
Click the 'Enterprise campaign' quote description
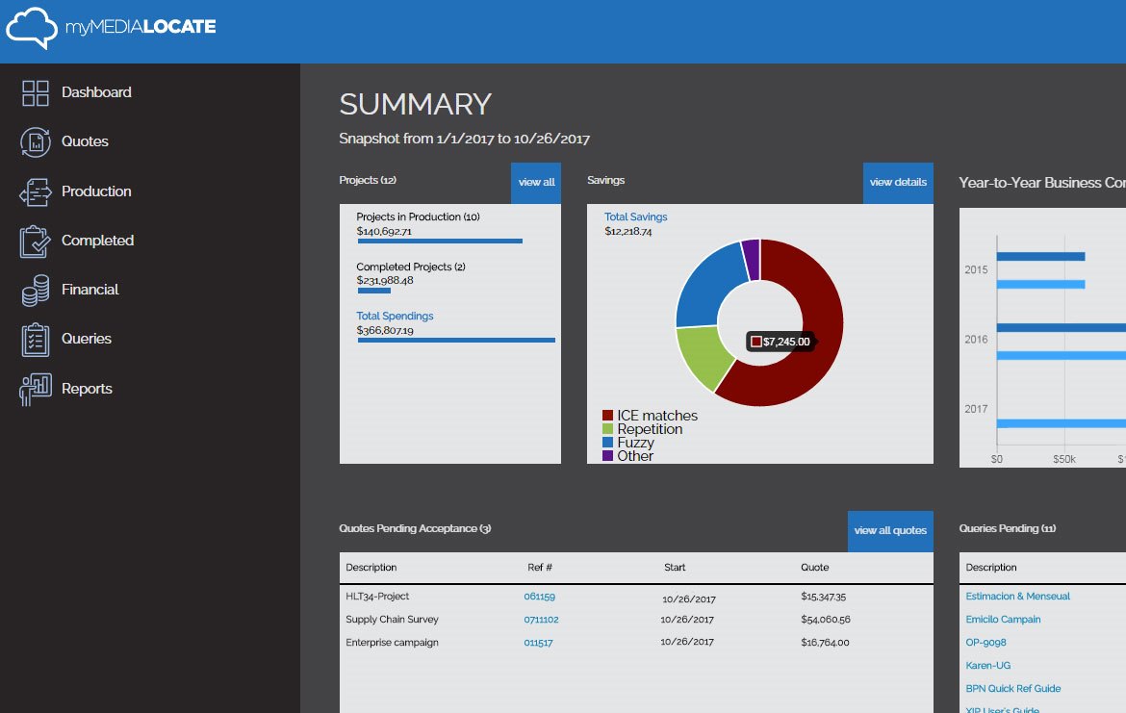point(392,643)
